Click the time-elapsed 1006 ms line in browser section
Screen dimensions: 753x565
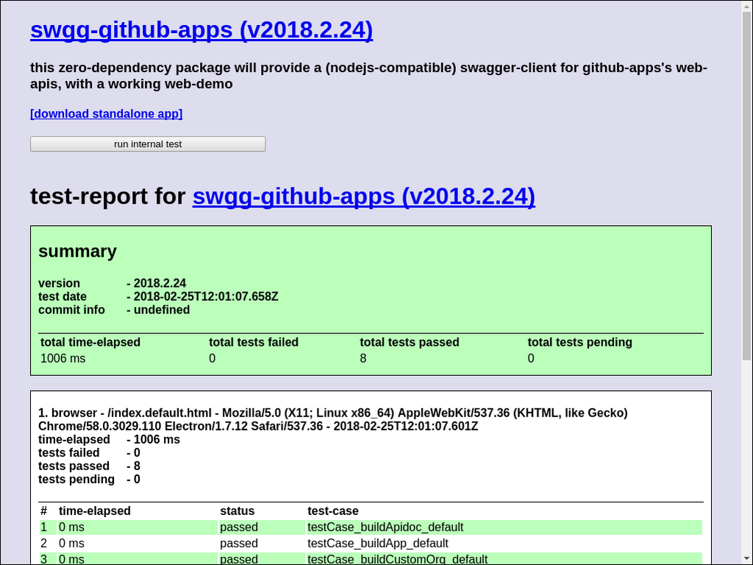pyautogui.click(x=109, y=440)
